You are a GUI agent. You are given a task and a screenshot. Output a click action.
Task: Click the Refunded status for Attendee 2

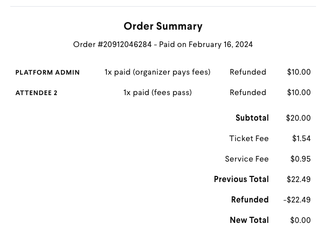coord(248,93)
